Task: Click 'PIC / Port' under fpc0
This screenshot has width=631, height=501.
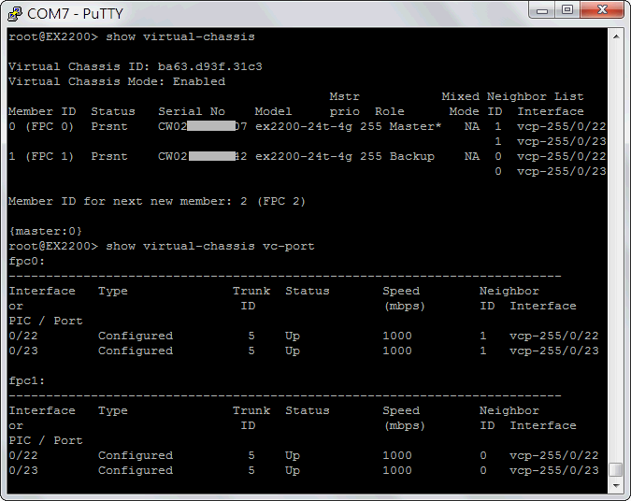Action: pos(46,321)
